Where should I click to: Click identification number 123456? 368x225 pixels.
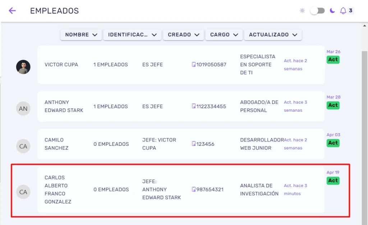pyautogui.click(x=205, y=144)
